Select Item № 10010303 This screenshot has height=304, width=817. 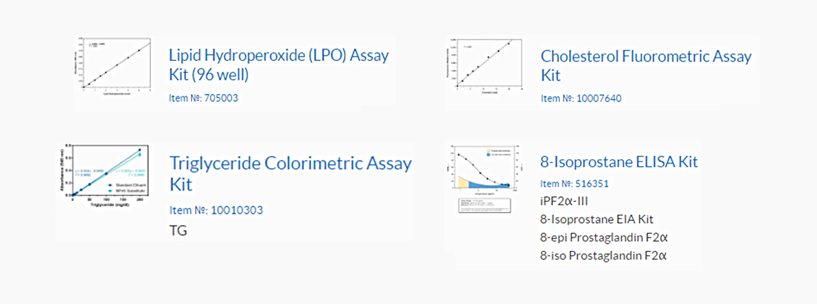[216, 210]
